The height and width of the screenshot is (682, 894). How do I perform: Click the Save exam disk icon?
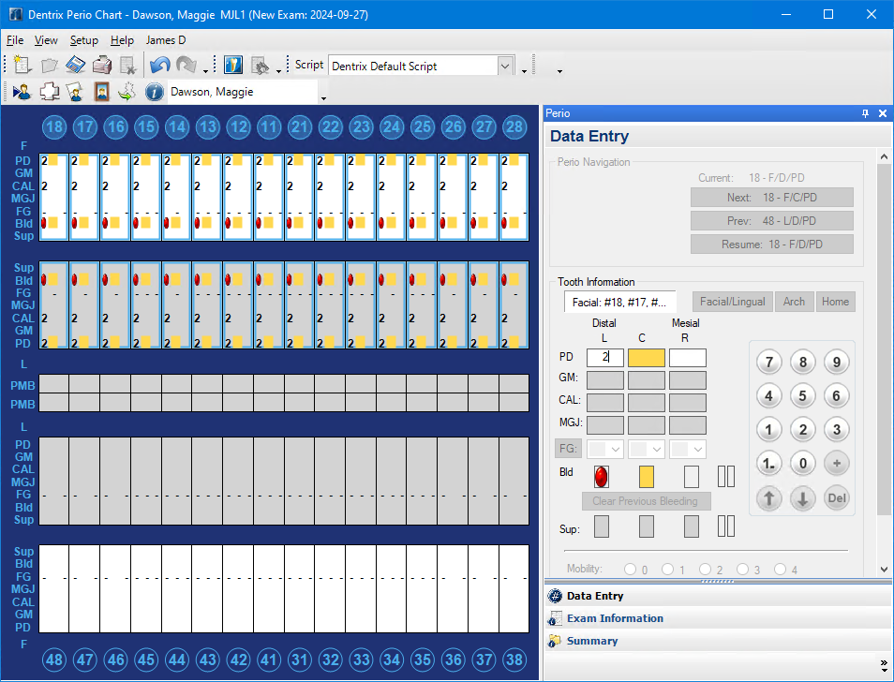coord(76,66)
